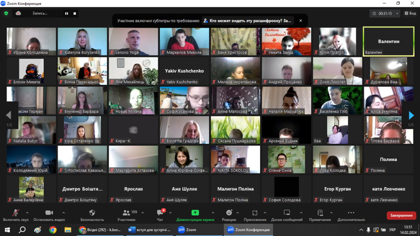Open Word document in Windows taskbar
This screenshot has width=420, height=236.
coord(148,230)
